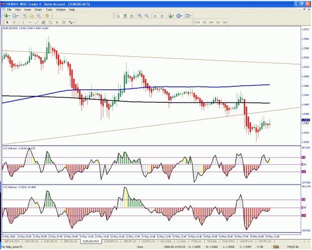Click the Expert Advisors yellow diamond icon
The height and width of the screenshot is (250, 312).
(x=47, y=15)
